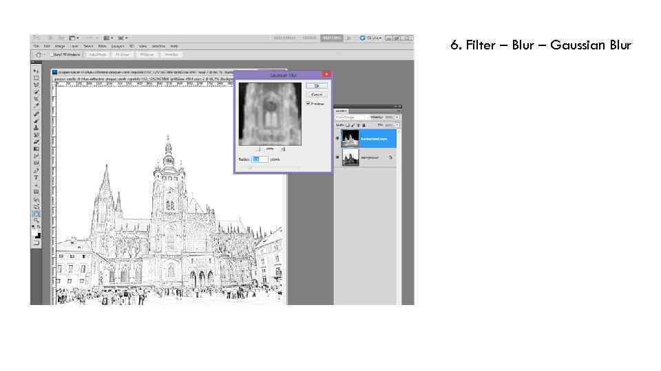Screen dimensions: 661x371
Task: Select the Spot Healing Brush tool
Action: [36, 114]
